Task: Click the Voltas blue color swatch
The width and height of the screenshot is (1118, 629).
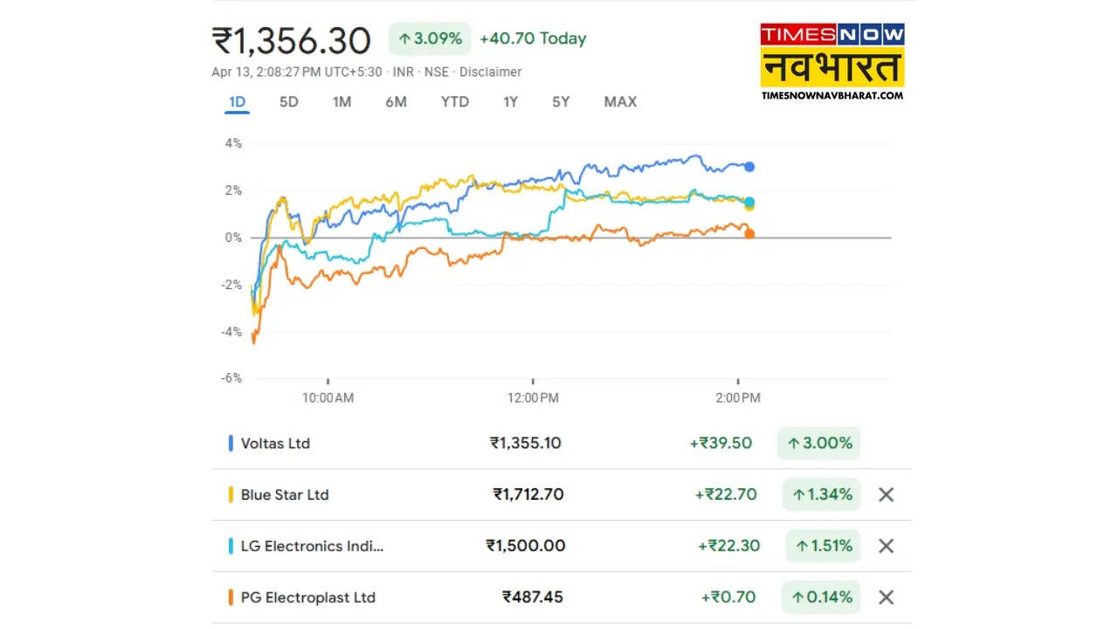Action: (231, 443)
